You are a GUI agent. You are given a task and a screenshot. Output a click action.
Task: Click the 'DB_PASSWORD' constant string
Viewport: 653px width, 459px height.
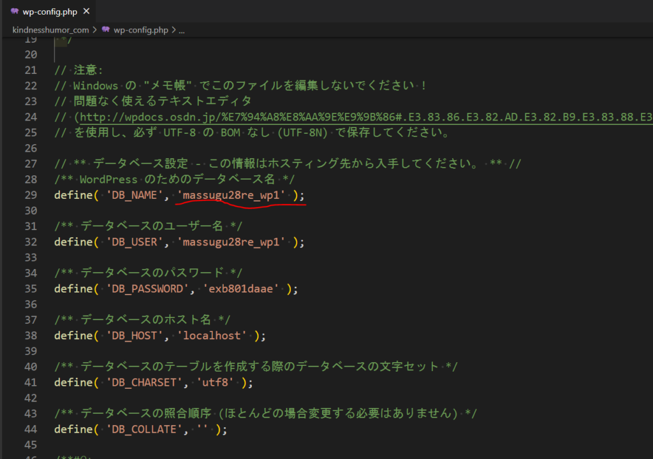pos(147,289)
